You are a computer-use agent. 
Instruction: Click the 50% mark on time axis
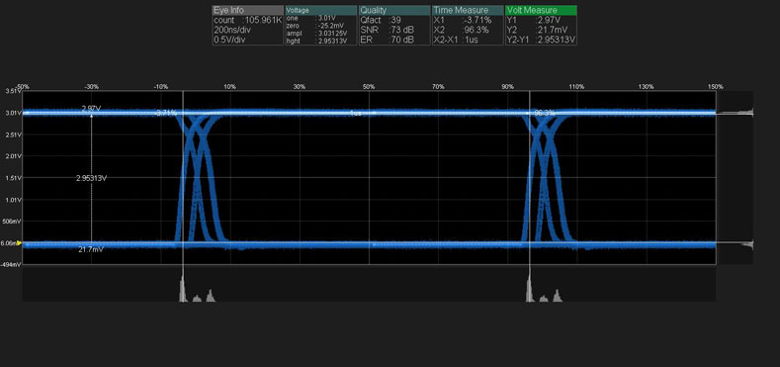pos(369,87)
